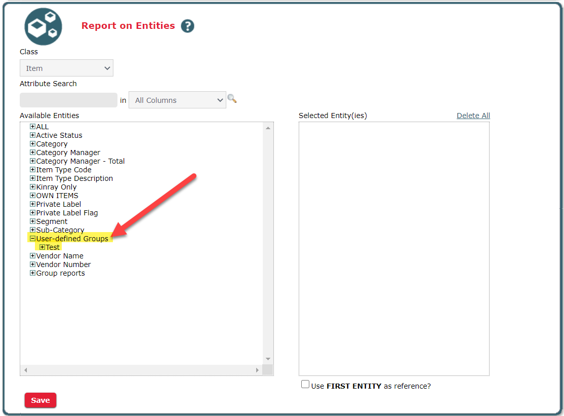Open the Class dropdown
Image resolution: width=564 pixels, height=416 pixels.
pos(66,68)
